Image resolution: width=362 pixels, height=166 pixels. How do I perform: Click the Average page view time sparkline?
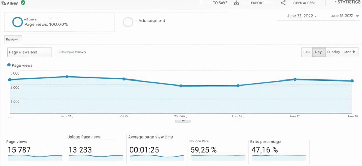(x=157, y=158)
